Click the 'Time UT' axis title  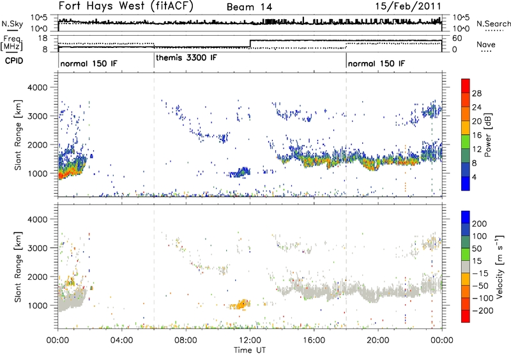[x=250, y=350]
